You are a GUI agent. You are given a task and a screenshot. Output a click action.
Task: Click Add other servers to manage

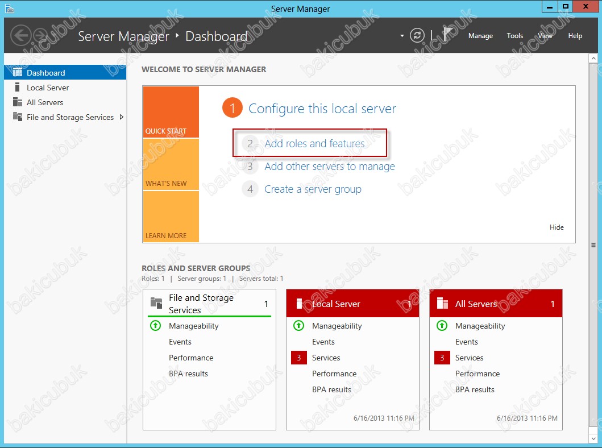(x=329, y=166)
